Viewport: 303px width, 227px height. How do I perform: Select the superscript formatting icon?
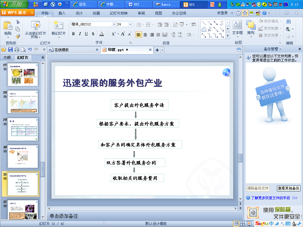[113, 34]
